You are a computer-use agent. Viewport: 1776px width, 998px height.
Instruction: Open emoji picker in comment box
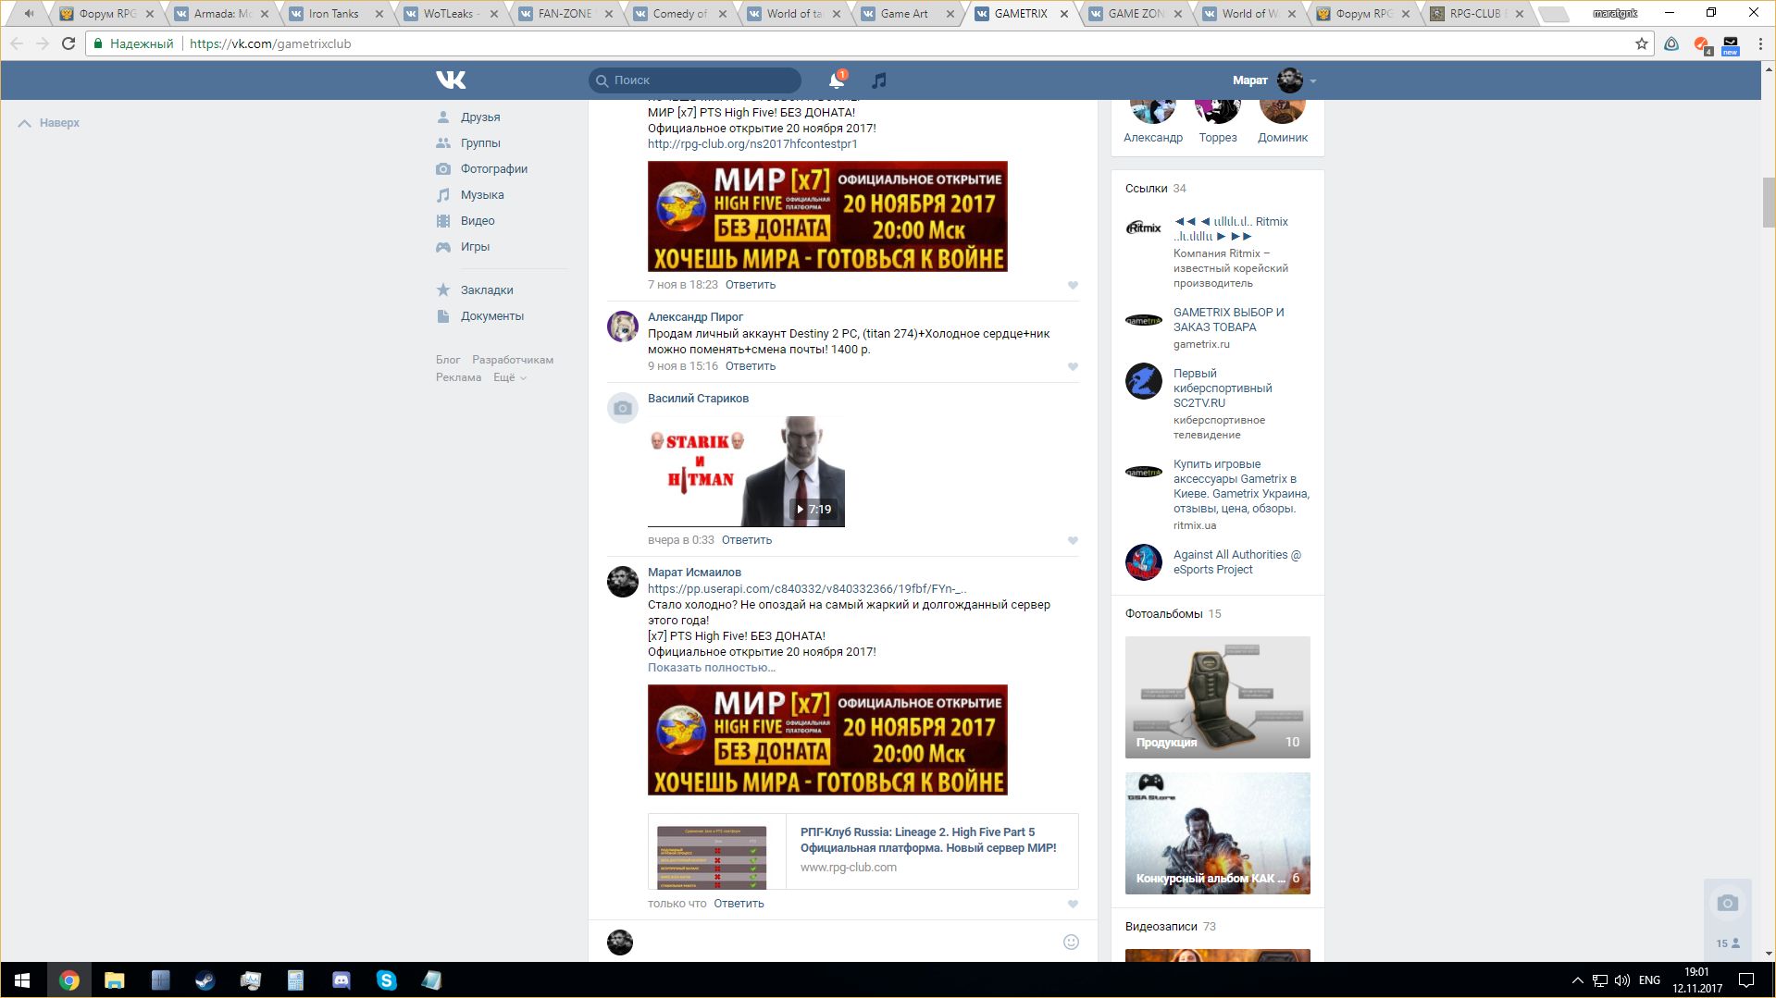pos(1071,942)
